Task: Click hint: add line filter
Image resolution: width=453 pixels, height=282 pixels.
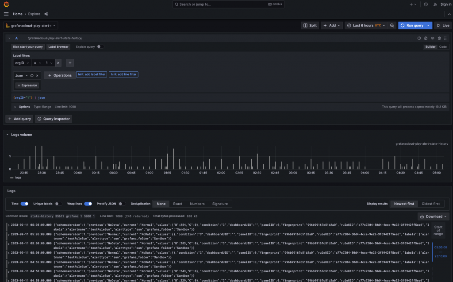Action: point(123,74)
